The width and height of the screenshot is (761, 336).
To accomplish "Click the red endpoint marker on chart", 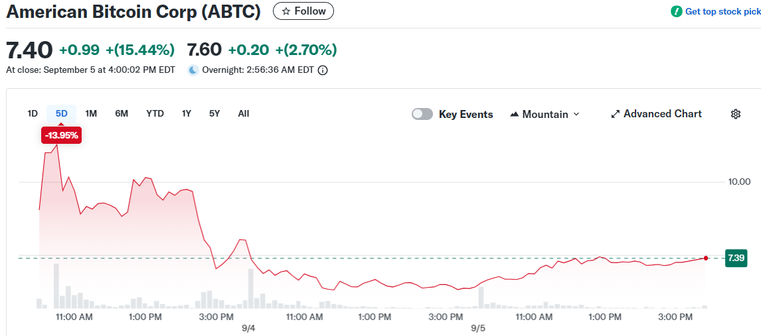I will (x=705, y=258).
